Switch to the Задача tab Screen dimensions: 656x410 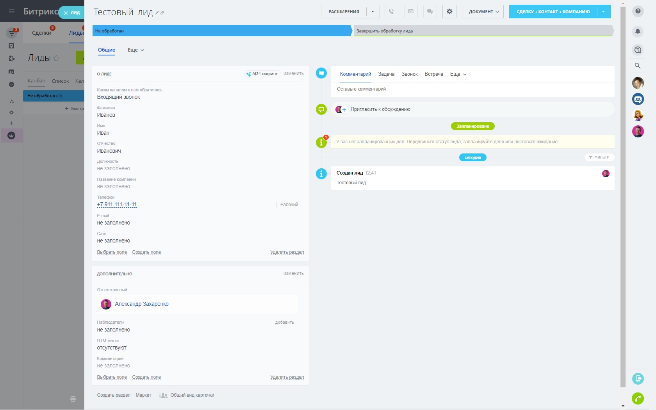pyautogui.click(x=386, y=74)
